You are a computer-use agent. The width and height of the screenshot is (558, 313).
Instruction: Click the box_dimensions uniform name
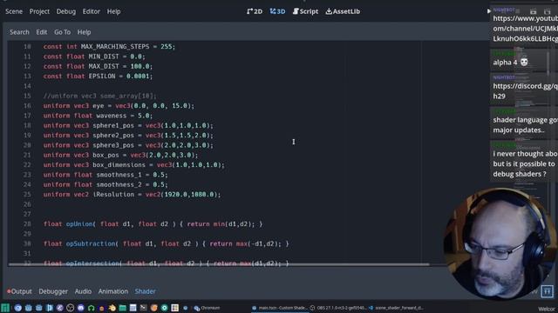(119, 165)
